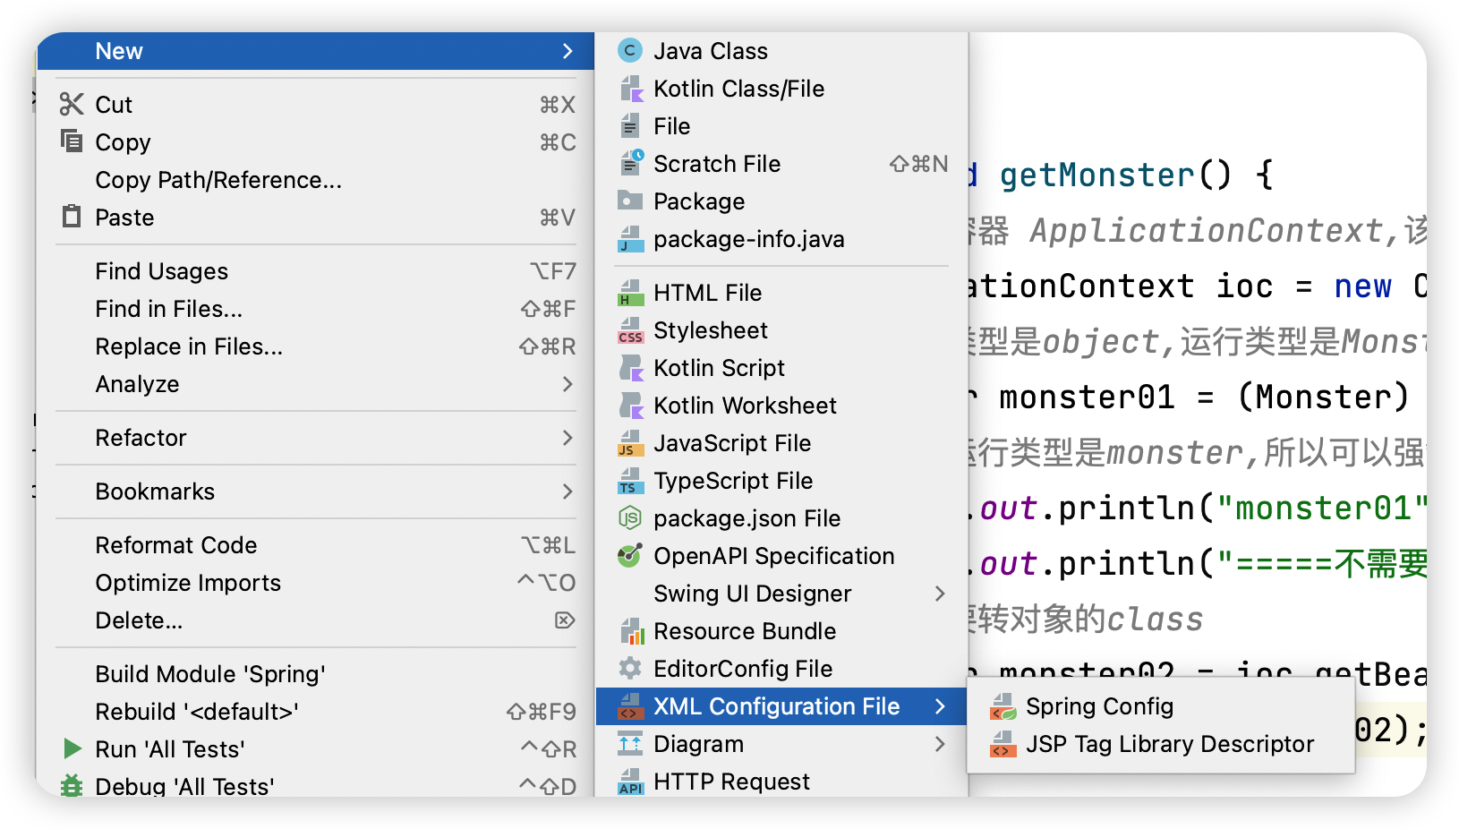Select Swing UI Designer menu item

tap(781, 594)
